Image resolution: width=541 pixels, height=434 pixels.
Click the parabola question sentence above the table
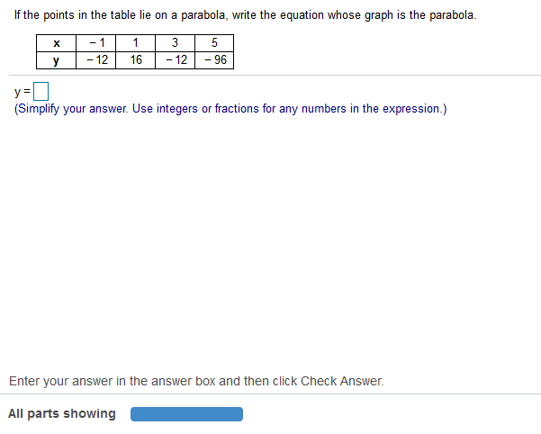pos(243,15)
